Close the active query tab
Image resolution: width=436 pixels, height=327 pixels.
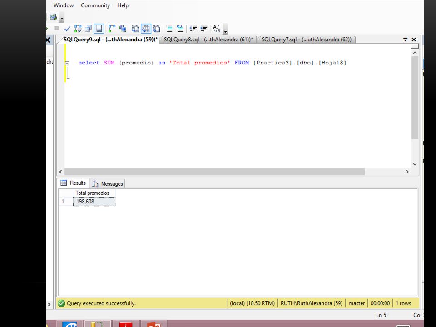pyautogui.click(x=414, y=40)
